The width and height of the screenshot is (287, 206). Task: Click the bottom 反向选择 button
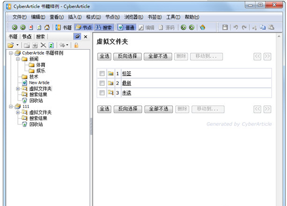coord(128,109)
